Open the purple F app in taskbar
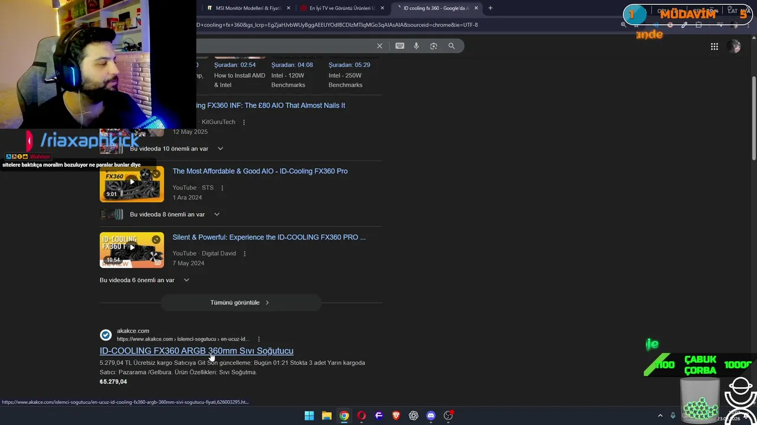The height and width of the screenshot is (425, 757). 379,416
